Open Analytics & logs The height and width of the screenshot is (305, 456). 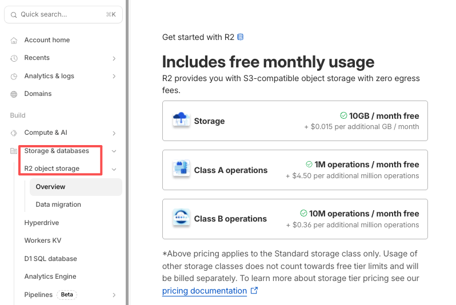[x=49, y=76]
